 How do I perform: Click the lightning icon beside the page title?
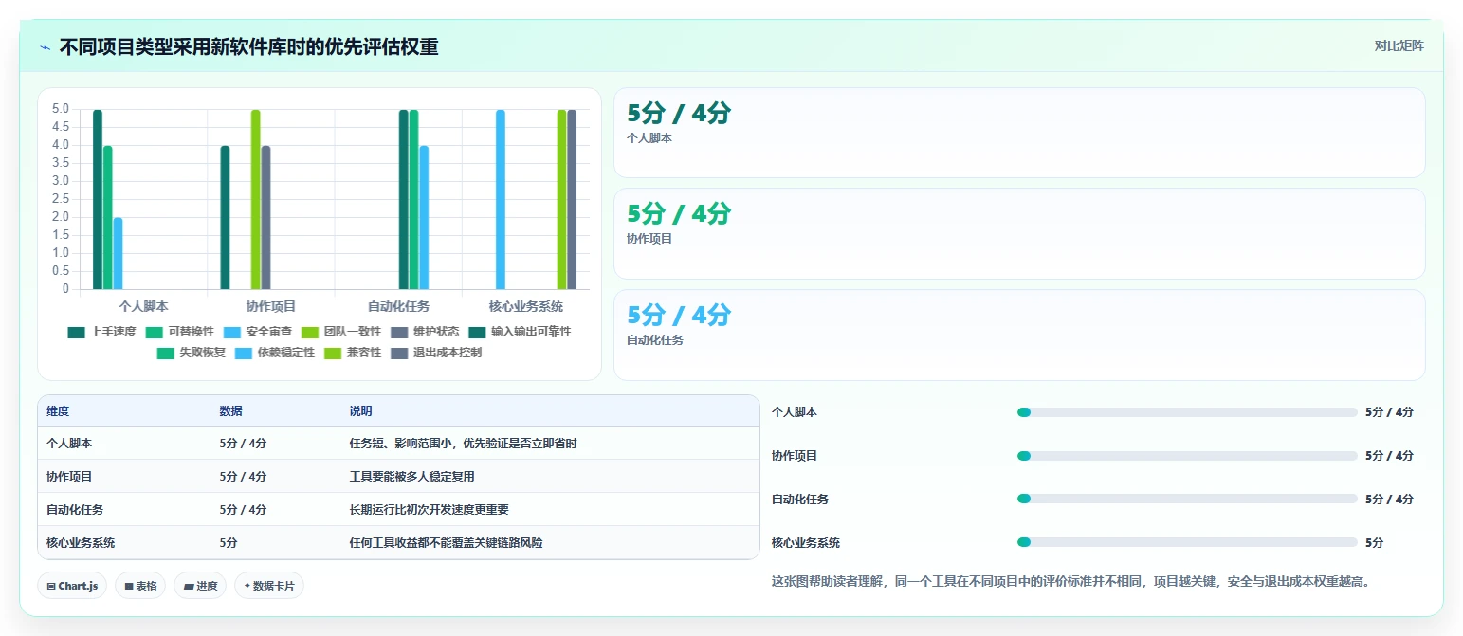tap(45, 47)
